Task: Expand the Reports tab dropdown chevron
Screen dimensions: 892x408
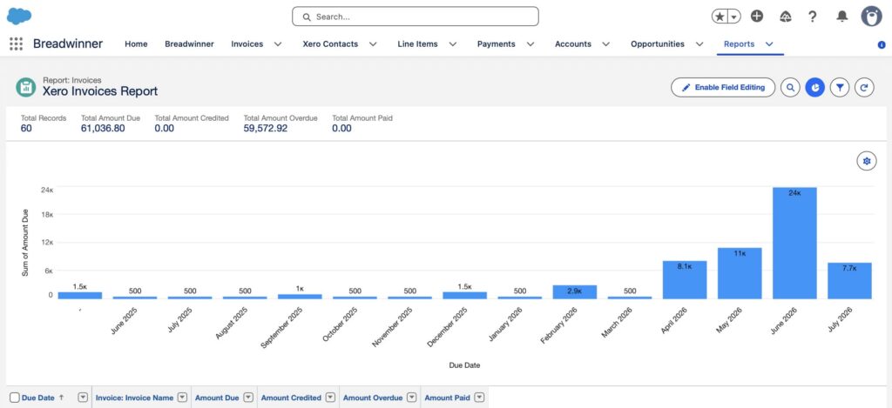Action: (x=769, y=43)
